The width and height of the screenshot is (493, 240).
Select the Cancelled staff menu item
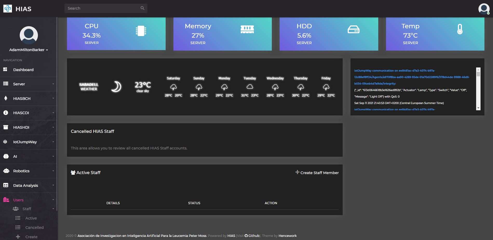[35, 228]
